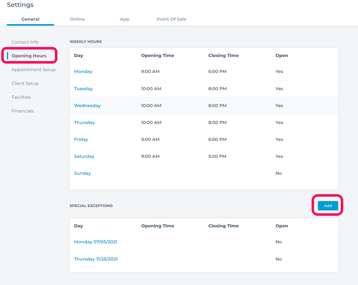
Task: Click the WEEKLY HOURS section heading
Action: pyautogui.click(x=86, y=42)
